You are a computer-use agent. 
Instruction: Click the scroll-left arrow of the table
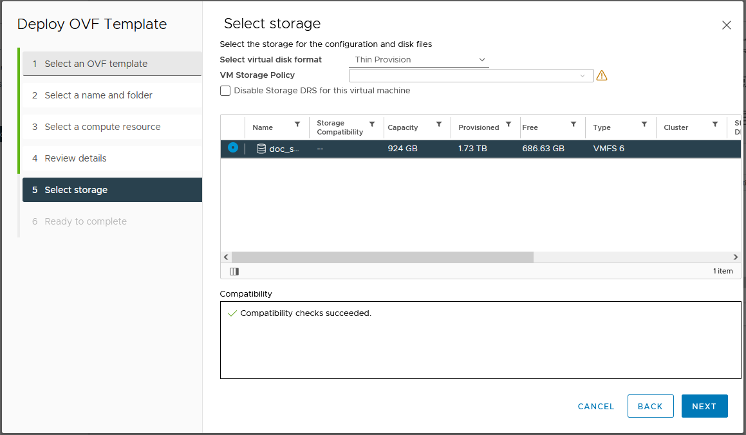coord(226,257)
